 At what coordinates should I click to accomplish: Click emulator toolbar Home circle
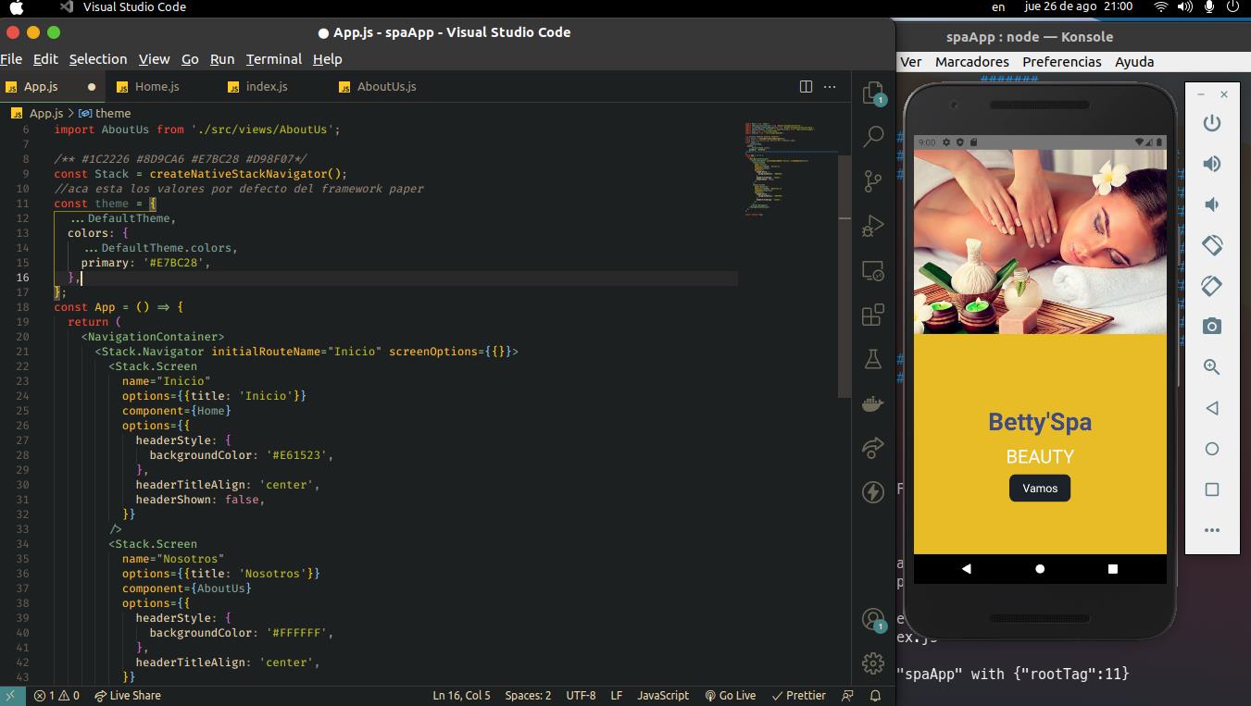[x=1211, y=449]
